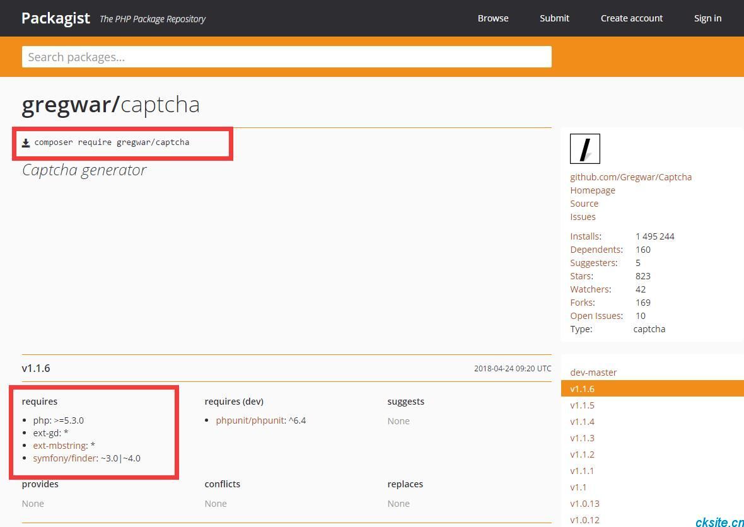Click the php: >=5.3.0 requirement
This screenshot has width=744, height=527.
point(59,420)
